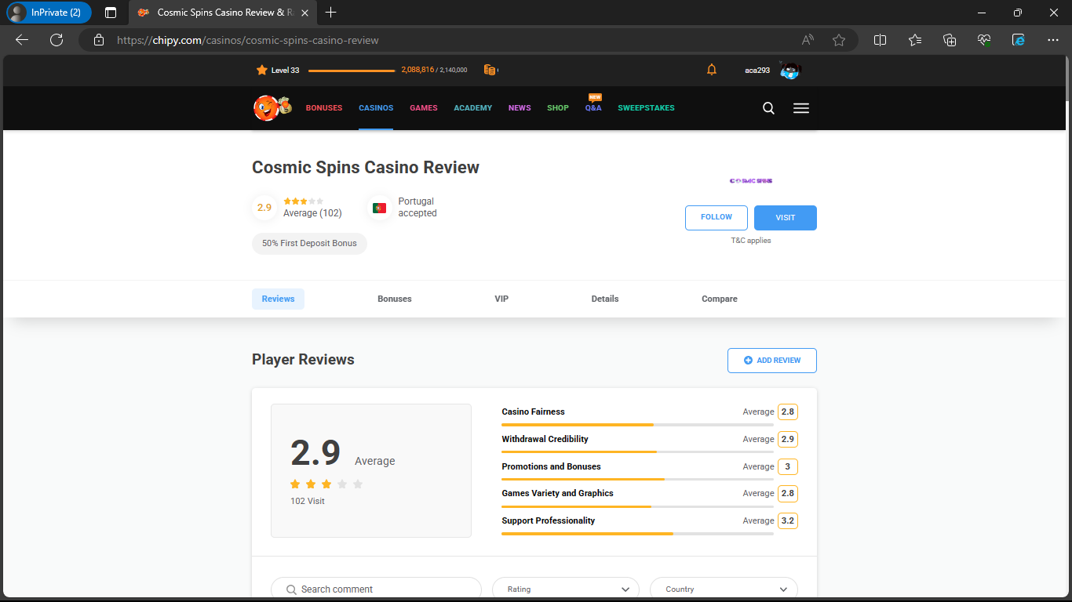Click the aca293 user avatar
Screen dimensions: 1072x602
point(789,71)
